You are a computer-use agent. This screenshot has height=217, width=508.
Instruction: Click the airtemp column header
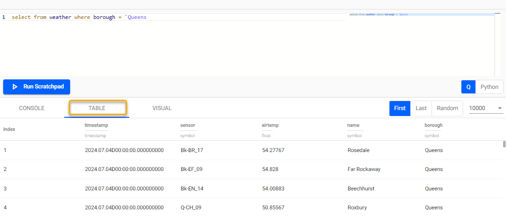270,125
